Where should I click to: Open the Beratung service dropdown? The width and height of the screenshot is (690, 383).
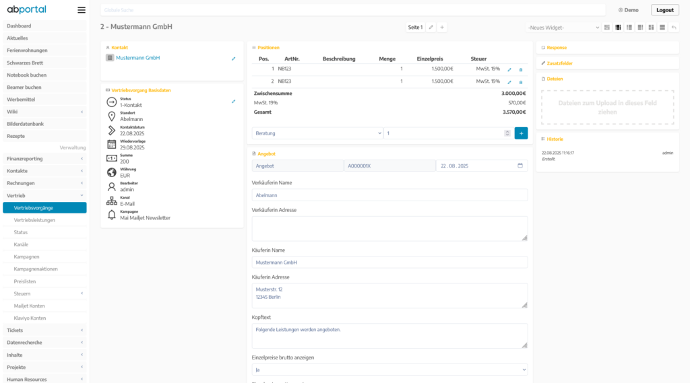coord(317,133)
